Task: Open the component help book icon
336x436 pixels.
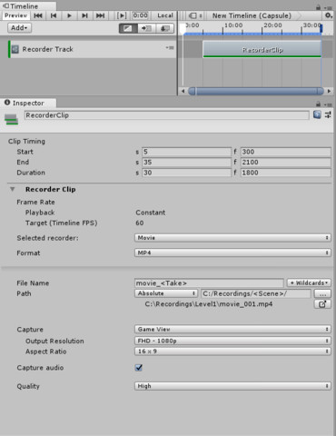Action: pyautogui.click(x=317, y=114)
